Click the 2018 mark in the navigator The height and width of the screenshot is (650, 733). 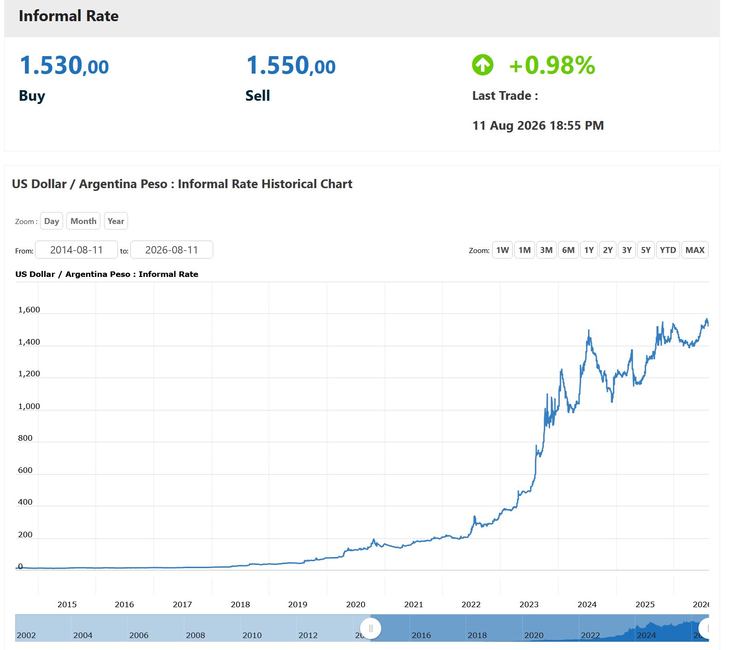477,635
